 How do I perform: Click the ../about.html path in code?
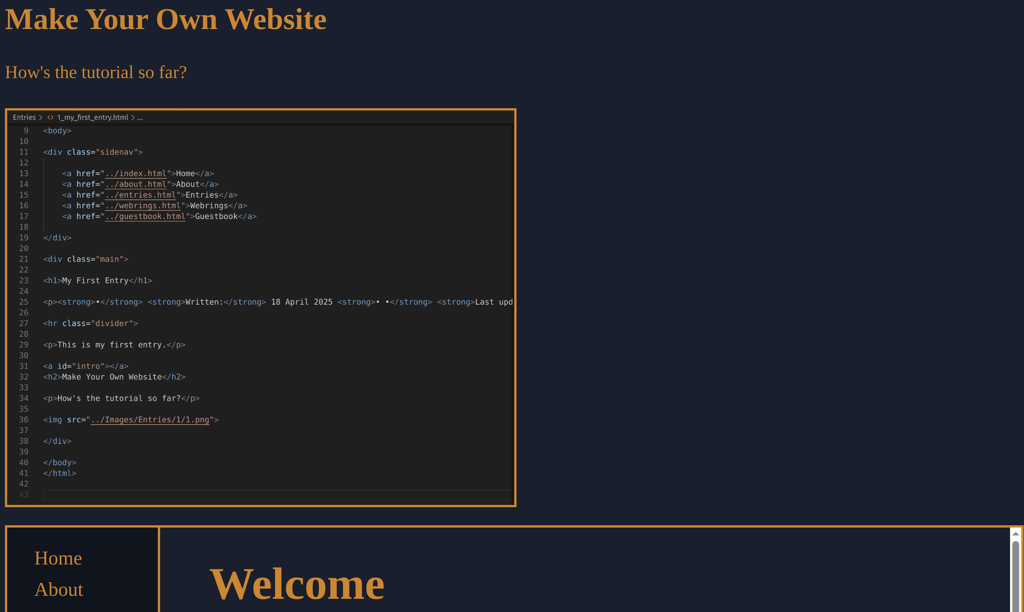pyautogui.click(x=136, y=184)
